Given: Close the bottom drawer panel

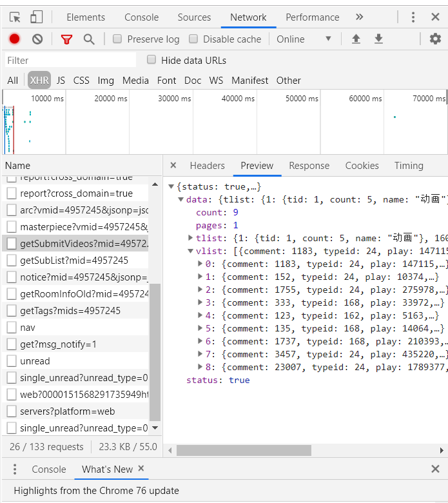Looking at the screenshot, I should click(x=435, y=469).
